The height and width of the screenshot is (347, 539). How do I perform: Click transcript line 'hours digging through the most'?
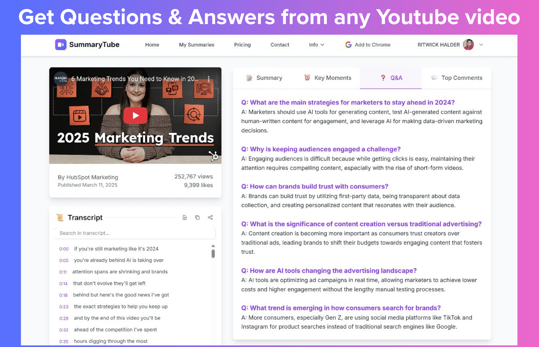point(111,341)
